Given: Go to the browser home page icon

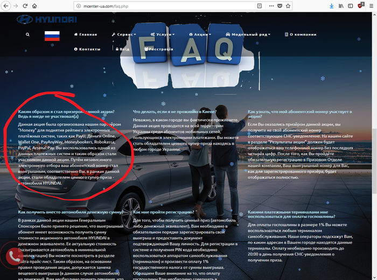Looking at the screenshot, I should (x=34, y=5).
